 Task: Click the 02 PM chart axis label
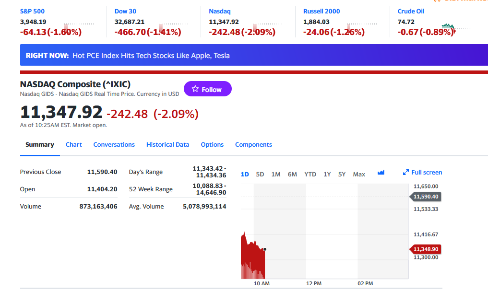[x=365, y=283]
